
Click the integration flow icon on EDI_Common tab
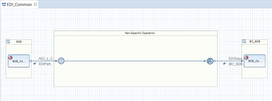point(4,5)
